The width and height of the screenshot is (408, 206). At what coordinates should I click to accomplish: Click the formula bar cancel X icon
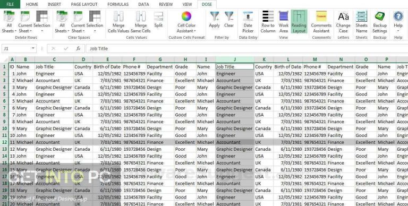pos(54,49)
